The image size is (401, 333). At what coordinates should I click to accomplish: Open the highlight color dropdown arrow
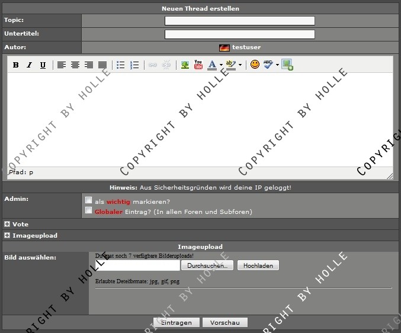[240, 65]
